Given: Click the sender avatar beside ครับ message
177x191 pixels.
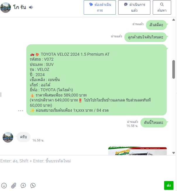Looking at the screenshot, I should tap(8, 137).
